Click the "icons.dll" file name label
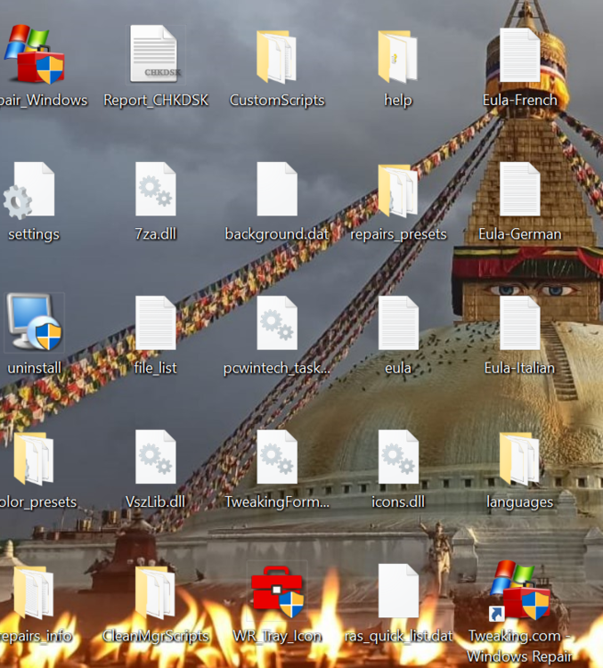 pos(398,501)
